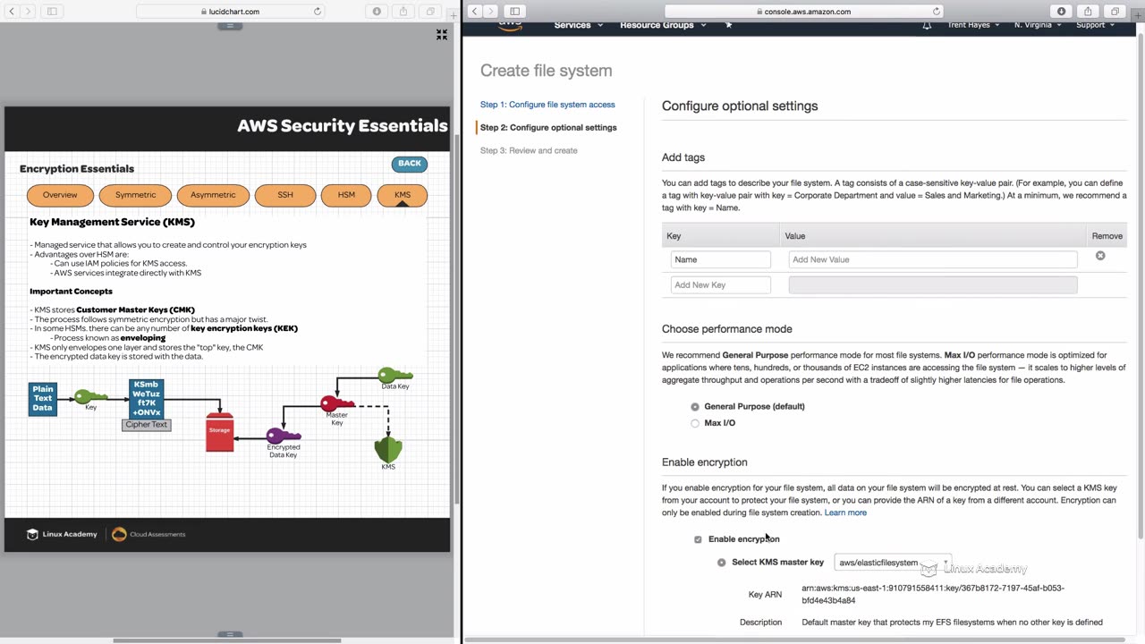The image size is (1145, 644).
Task: Choose the Select KMS master key radio option
Action: [x=722, y=563]
